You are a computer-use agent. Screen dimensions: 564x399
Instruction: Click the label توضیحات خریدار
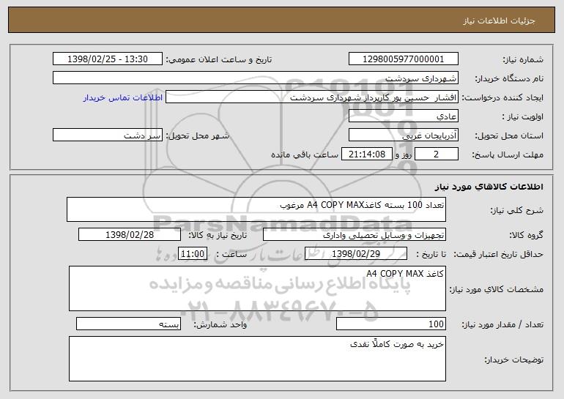(514, 359)
